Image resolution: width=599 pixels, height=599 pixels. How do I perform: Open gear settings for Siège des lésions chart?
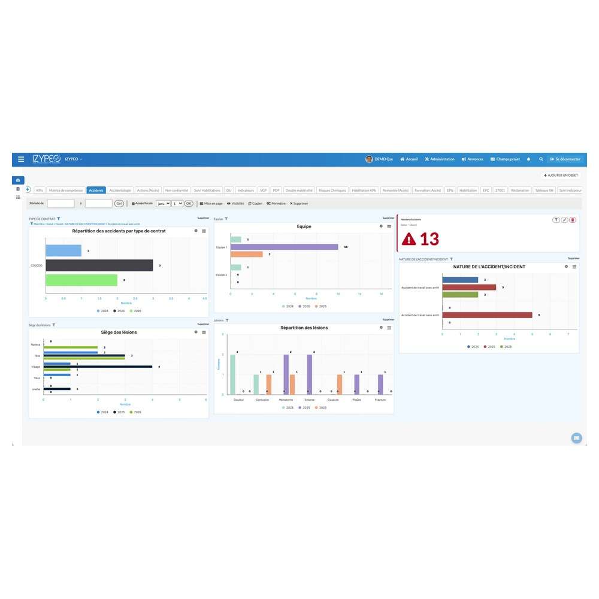click(196, 332)
